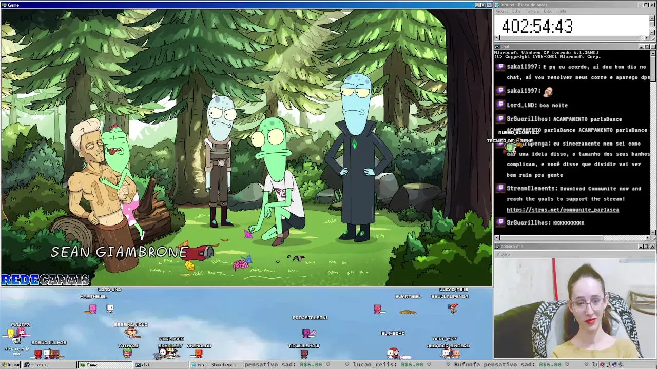Click the webcam video in camera.exe window
The width and height of the screenshot is (657, 369).
[575, 307]
